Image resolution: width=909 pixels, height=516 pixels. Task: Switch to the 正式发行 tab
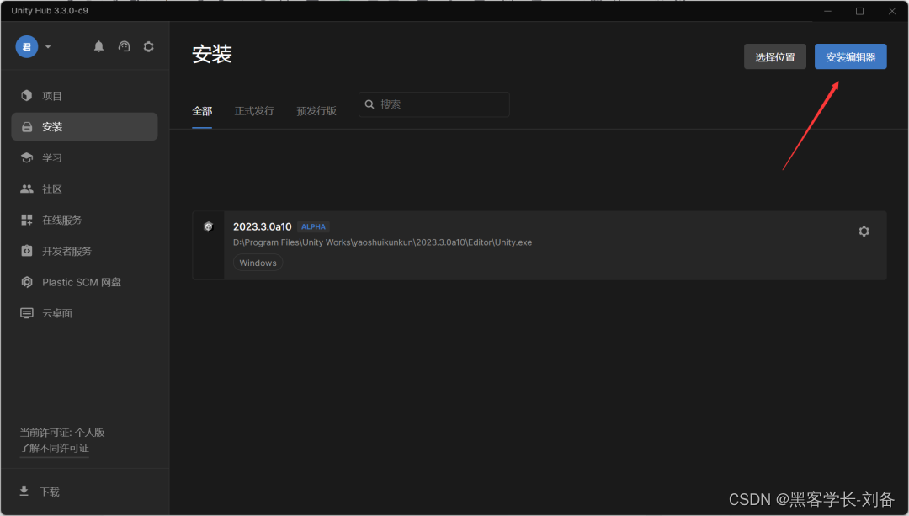pos(254,111)
